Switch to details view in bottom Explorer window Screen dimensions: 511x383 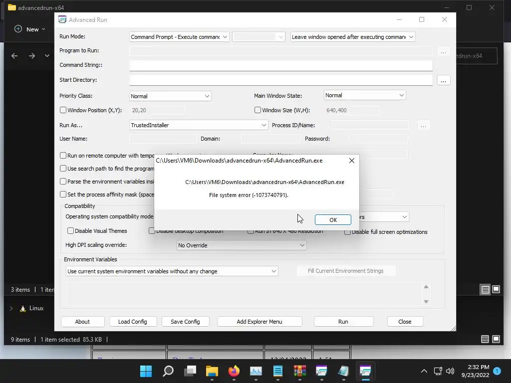485,339
